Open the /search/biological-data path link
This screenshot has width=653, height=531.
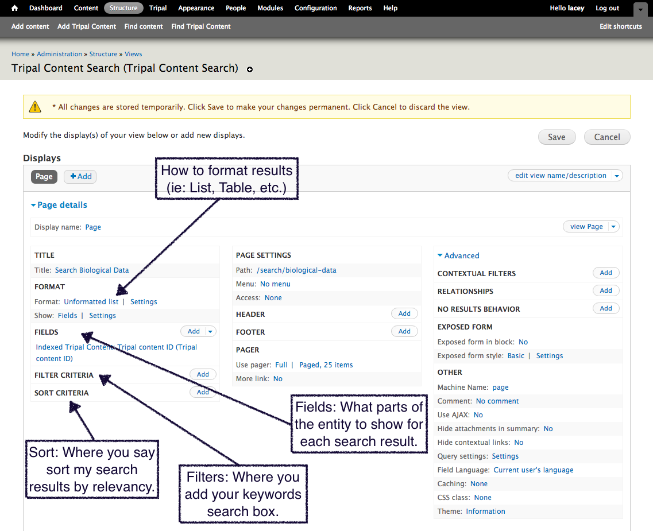tap(296, 270)
